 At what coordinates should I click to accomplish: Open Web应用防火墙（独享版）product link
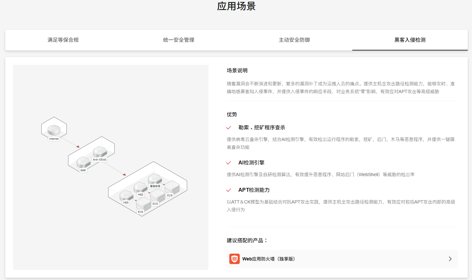(x=268, y=259)
